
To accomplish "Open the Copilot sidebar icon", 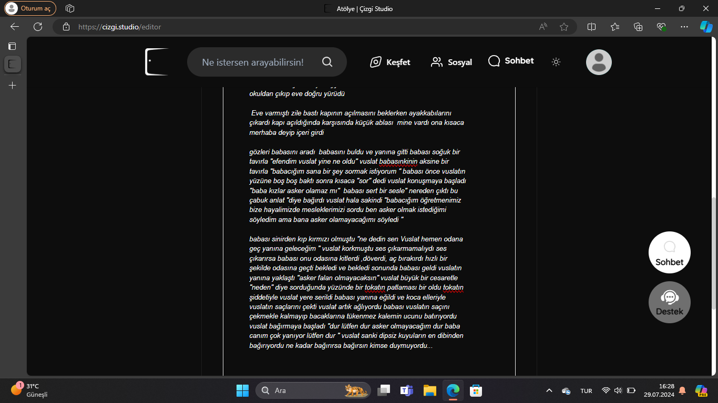I will pos(706,27).
